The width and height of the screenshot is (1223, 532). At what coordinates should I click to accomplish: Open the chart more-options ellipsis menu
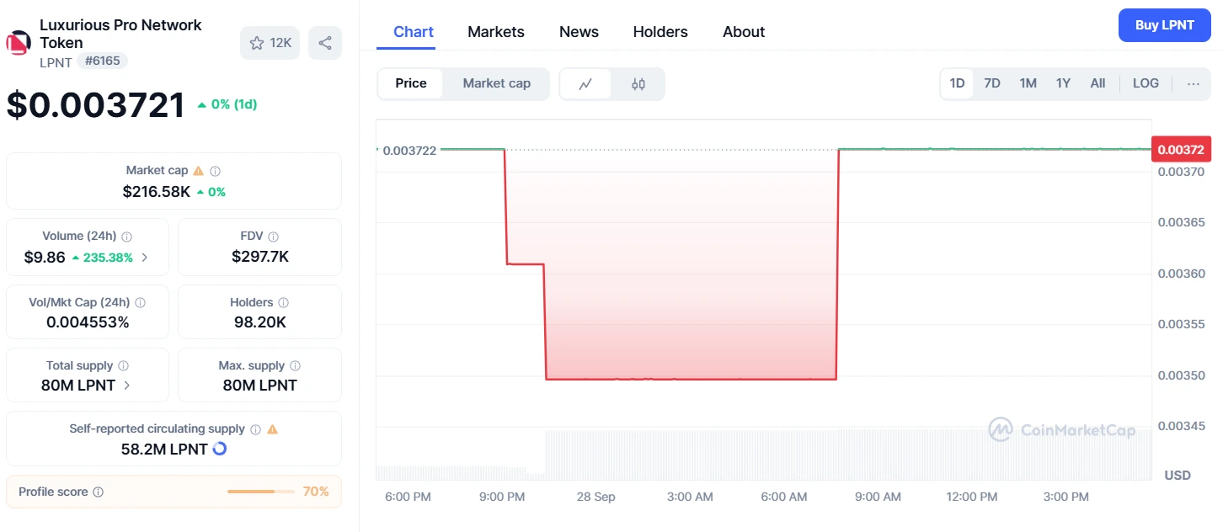pos(1194,83)
